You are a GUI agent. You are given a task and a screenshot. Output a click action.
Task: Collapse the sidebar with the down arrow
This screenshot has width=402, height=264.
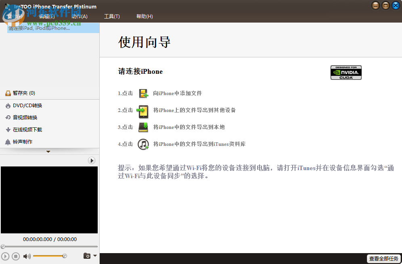tap(48, 152)
